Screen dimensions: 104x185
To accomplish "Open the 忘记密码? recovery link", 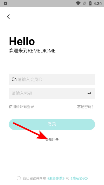I will click(85, 107).
